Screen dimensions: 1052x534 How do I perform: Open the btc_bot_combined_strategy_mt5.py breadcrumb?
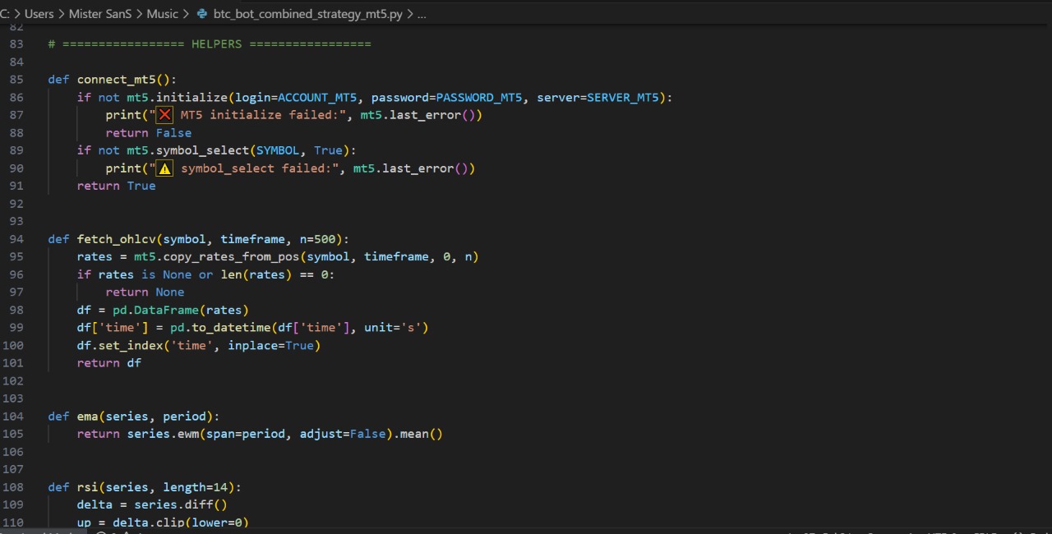[x=308, y=14]
